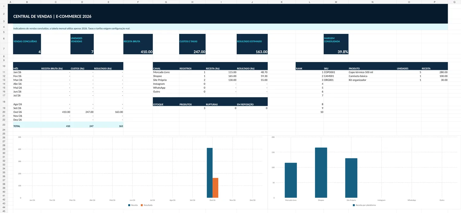Select the VENDAS CONCLUÍDAS indicator label
Image resolution: width=461 pixels, height=213 pixels.
(x=25, y=41)
